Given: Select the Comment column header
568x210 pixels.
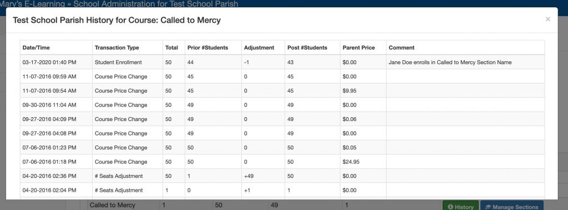Looking at the screenshot, I should click(x=402, y=48).
